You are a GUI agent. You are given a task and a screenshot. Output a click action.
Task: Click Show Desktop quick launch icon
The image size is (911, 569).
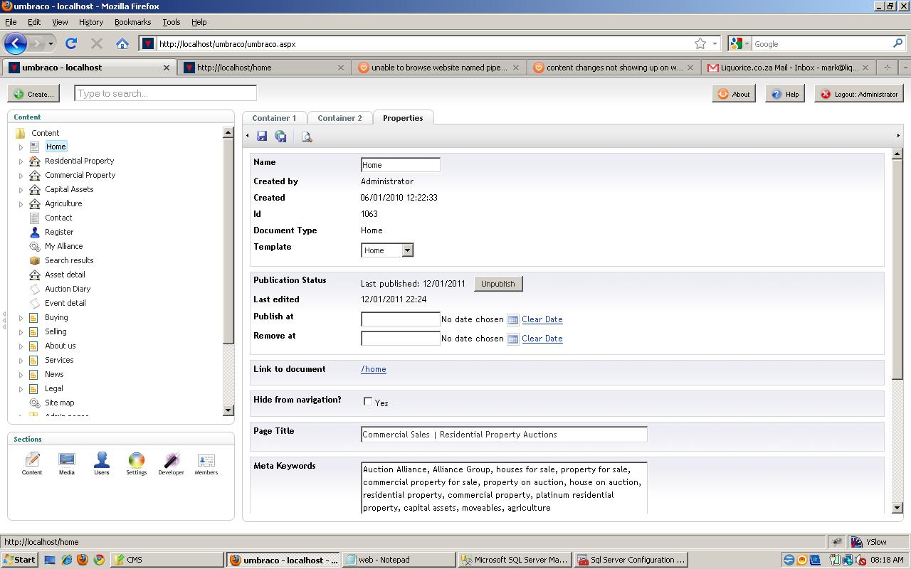[50, 560]
